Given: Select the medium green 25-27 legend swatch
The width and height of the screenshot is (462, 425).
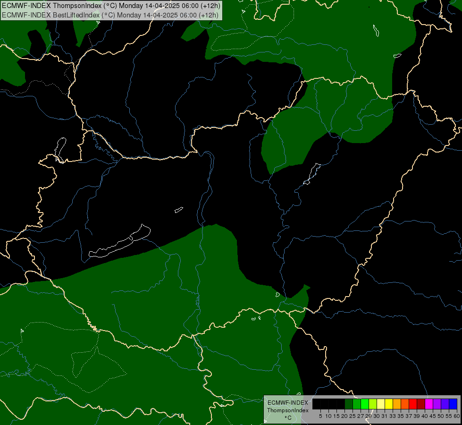Looking at the screenshot, I should coord(357,404).
